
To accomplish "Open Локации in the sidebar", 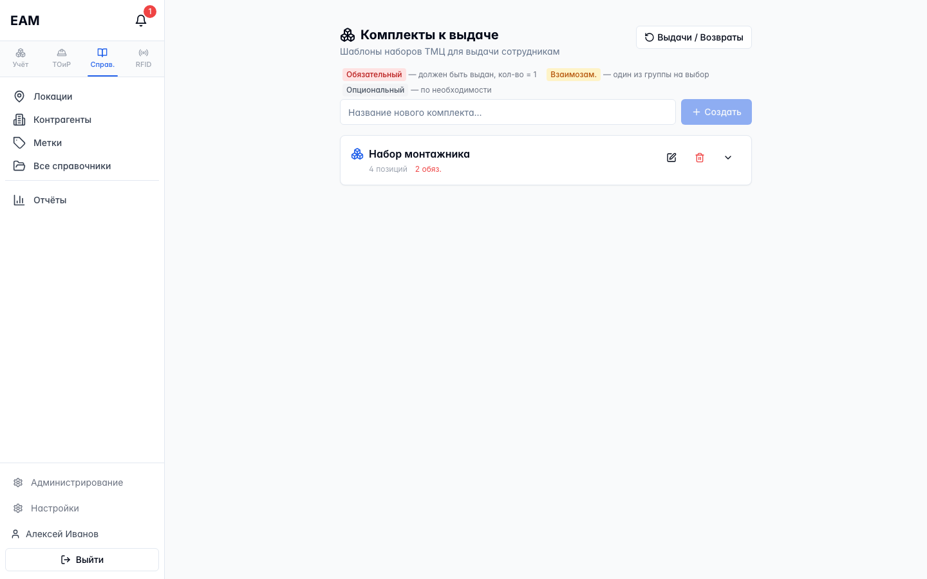I will (x=82, y=96).
